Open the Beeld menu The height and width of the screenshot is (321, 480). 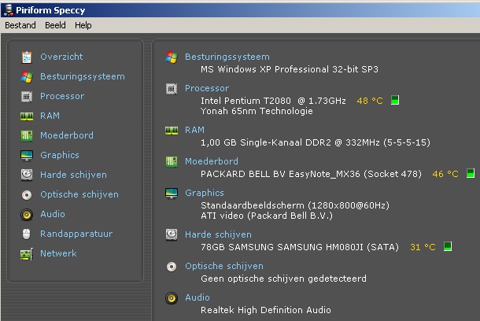pos(55,25)
